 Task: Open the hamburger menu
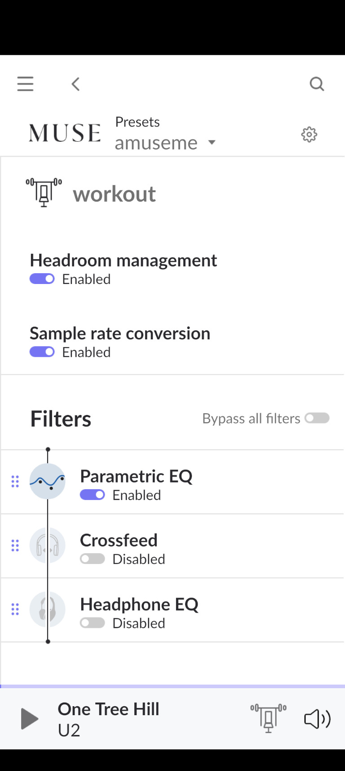tap(26, 84)
